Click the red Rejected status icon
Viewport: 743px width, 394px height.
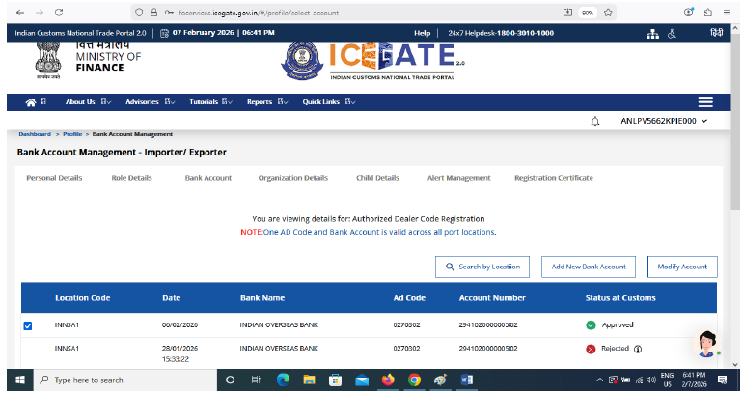pos(591,350)
